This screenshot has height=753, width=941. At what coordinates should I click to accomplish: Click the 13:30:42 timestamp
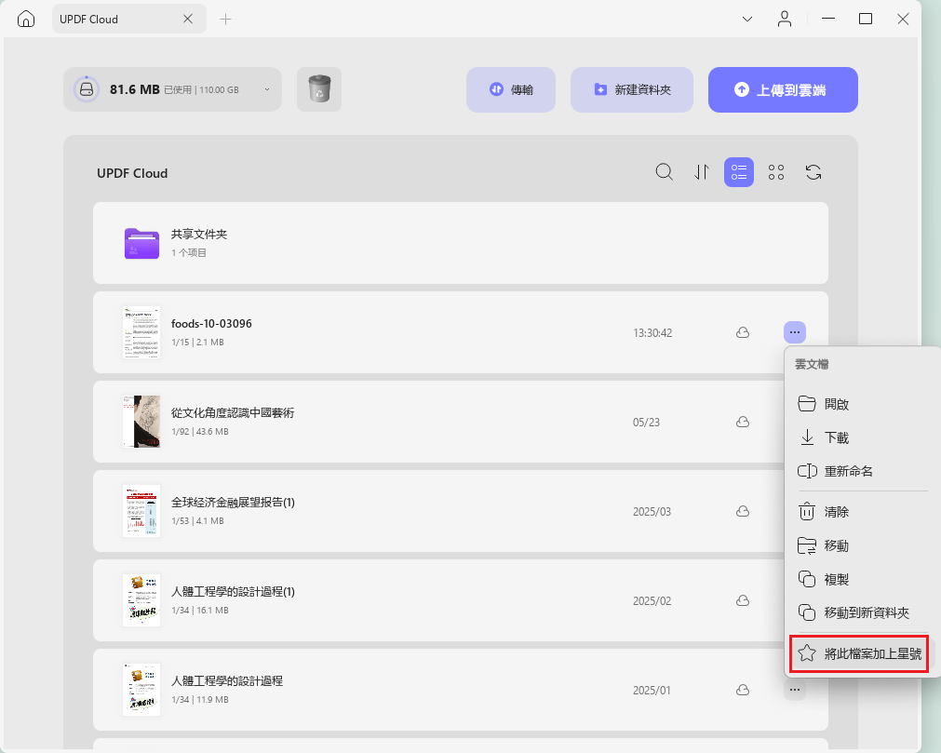click(x=652, y=333)
